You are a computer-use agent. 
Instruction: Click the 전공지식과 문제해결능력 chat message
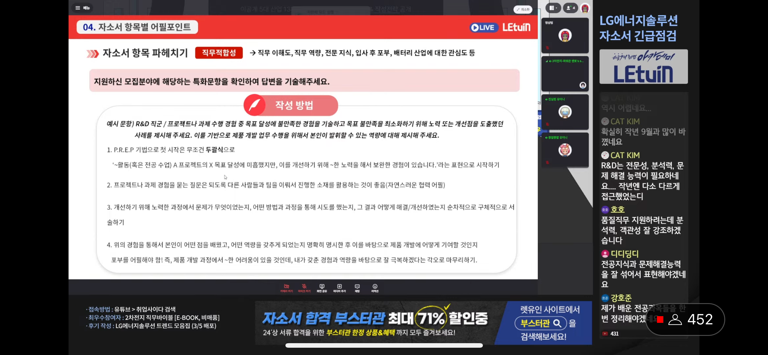coord(643,274)
